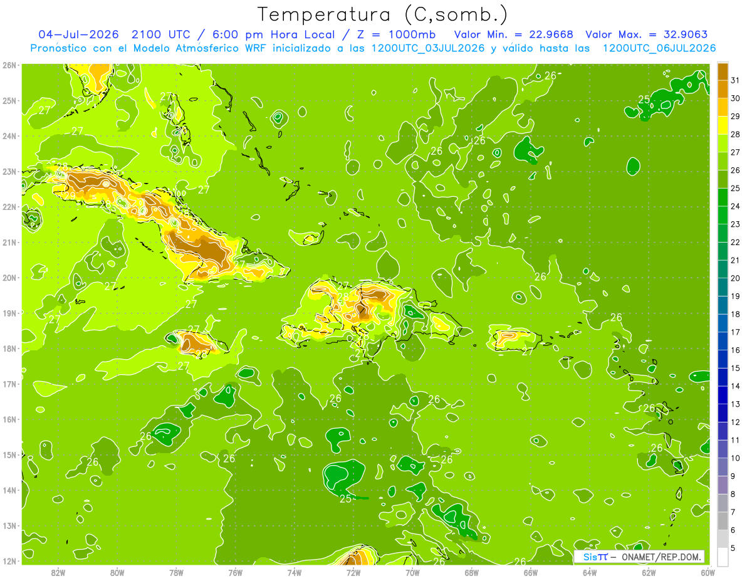Screen dimensions: 752x581
Task: Select the legend band between 27 and 28
Action: pos(723,143)
